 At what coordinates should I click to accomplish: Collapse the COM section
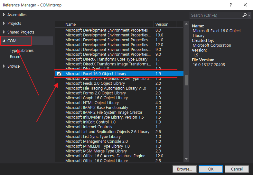pos(4,41)
